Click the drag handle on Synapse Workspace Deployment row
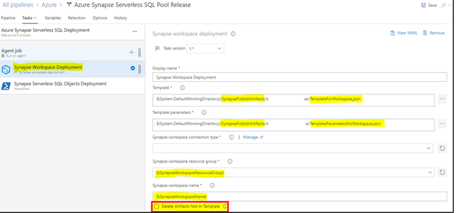Viewport: 466px width, 213px height. click(x=140, y=69)
